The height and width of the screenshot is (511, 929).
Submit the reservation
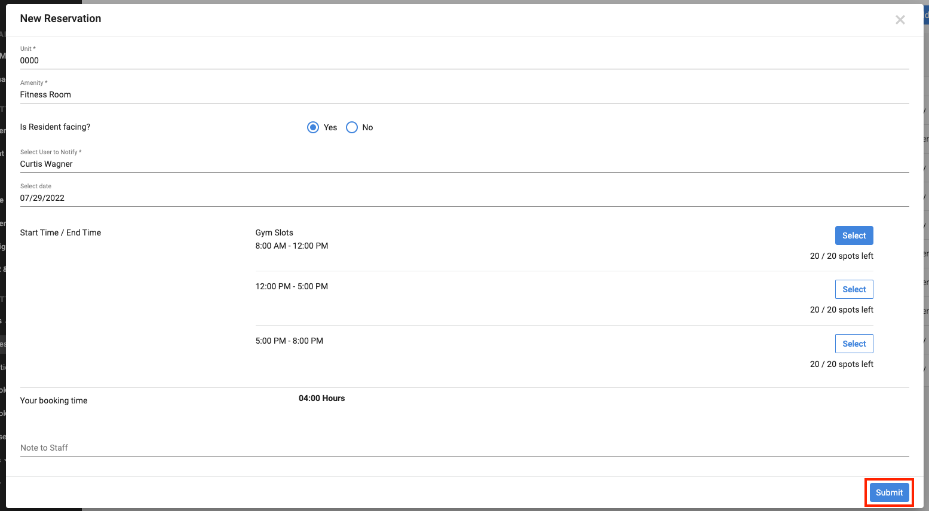tap(889, 492)
